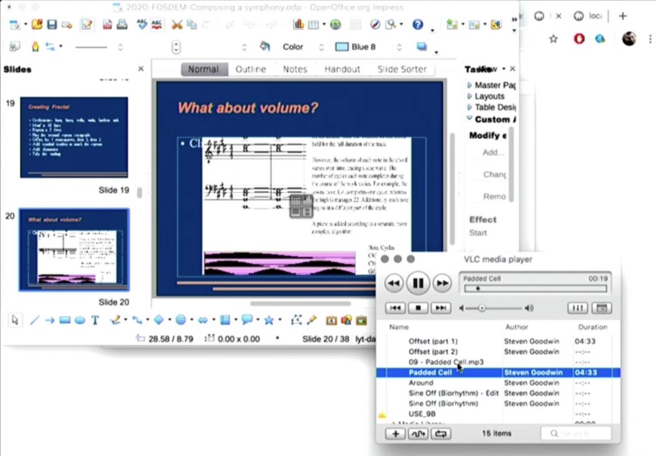Click the Chrome bookmark star icon
Viewport: 656px width, 456px height.
(553, 39)
